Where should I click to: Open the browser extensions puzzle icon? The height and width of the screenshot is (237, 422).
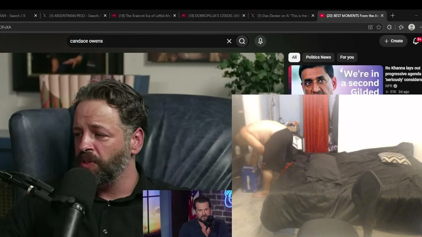click(389, 27)
